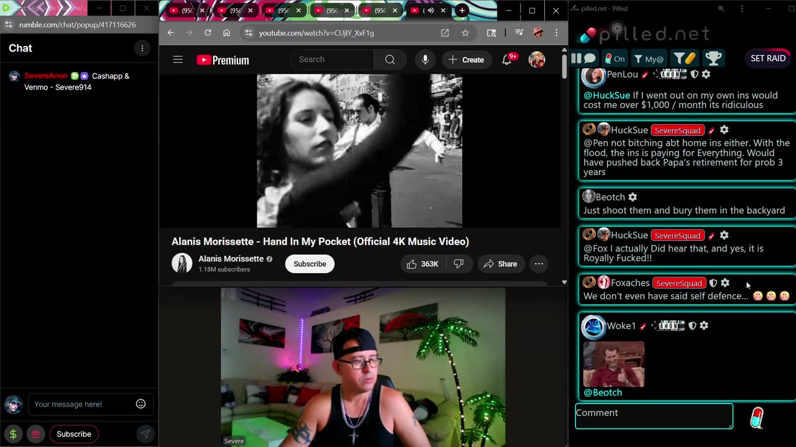The image size is (796, 447).
Task: Open YouTube notifications bell
Action: (507, 60)
